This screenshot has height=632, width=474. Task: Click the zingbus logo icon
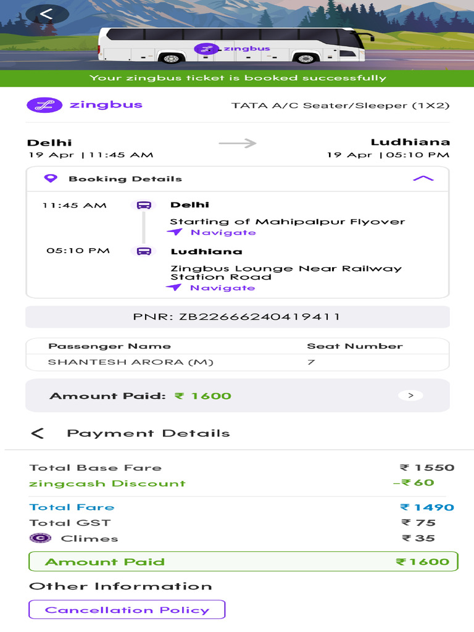coord(45,105)
